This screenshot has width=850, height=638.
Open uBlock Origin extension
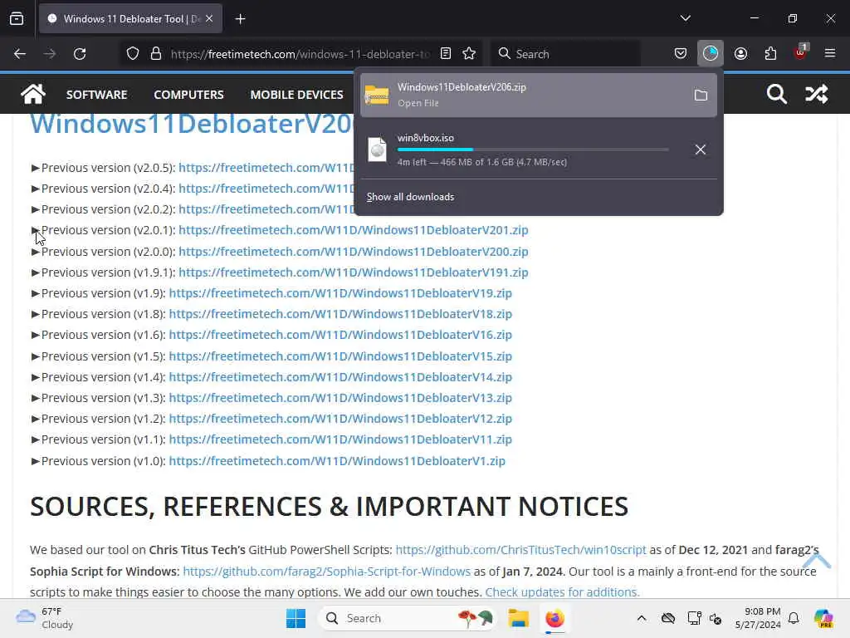coord(800,52)
